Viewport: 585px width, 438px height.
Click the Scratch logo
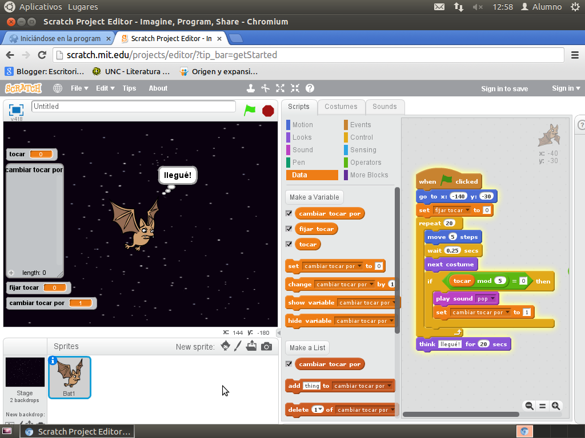(23, 88)
